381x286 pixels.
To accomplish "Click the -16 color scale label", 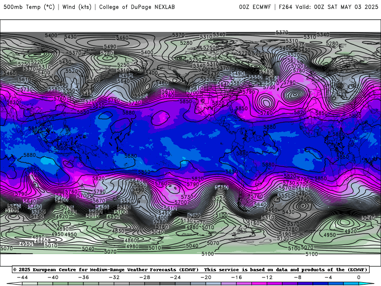I will pos(237,277).
